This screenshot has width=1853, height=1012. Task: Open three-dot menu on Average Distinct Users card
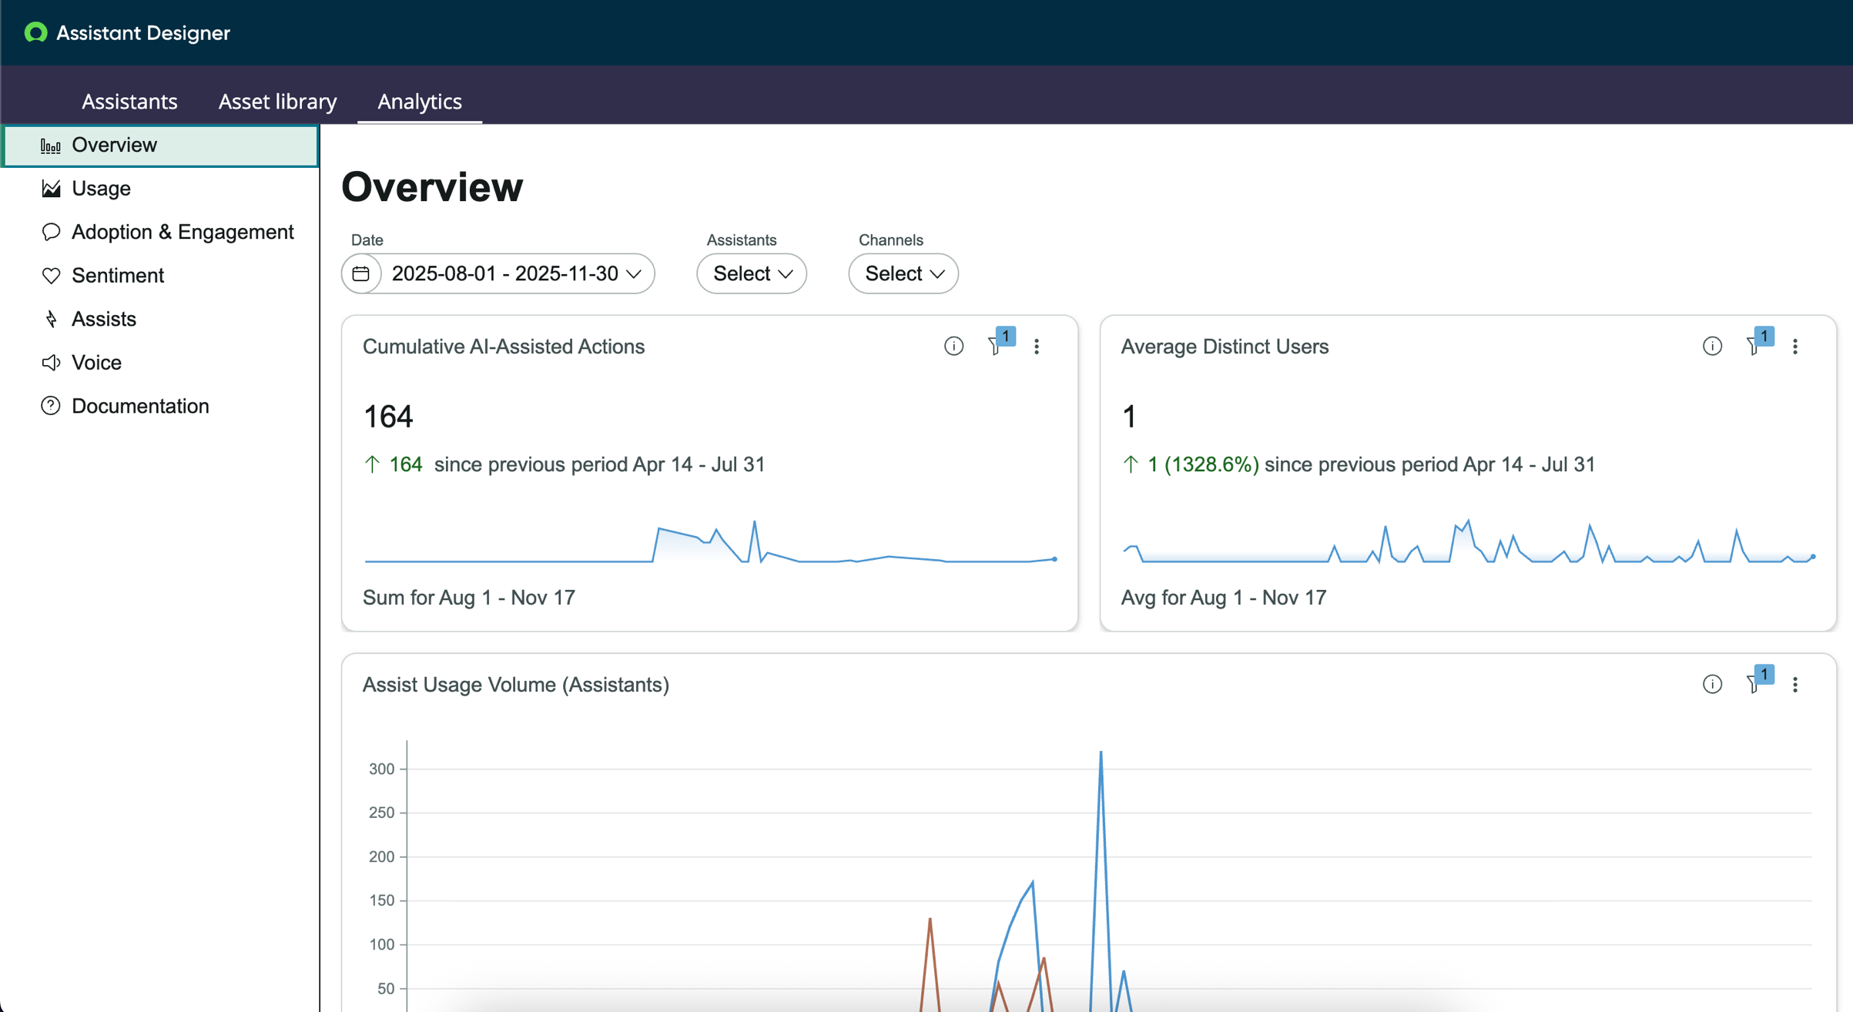pos(1795,347)
